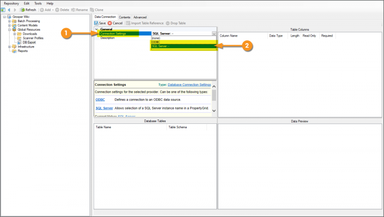Open the Help menu
This screenshot has width=384, height=217.
[50, 3]
